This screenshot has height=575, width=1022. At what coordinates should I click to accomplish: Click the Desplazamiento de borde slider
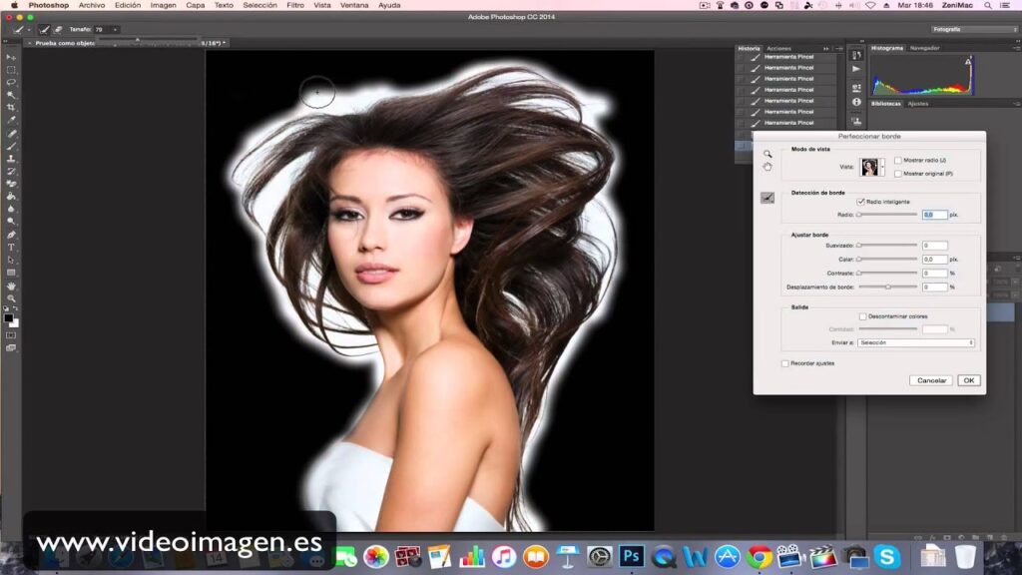pyautogui.click(x=887, y=287)
